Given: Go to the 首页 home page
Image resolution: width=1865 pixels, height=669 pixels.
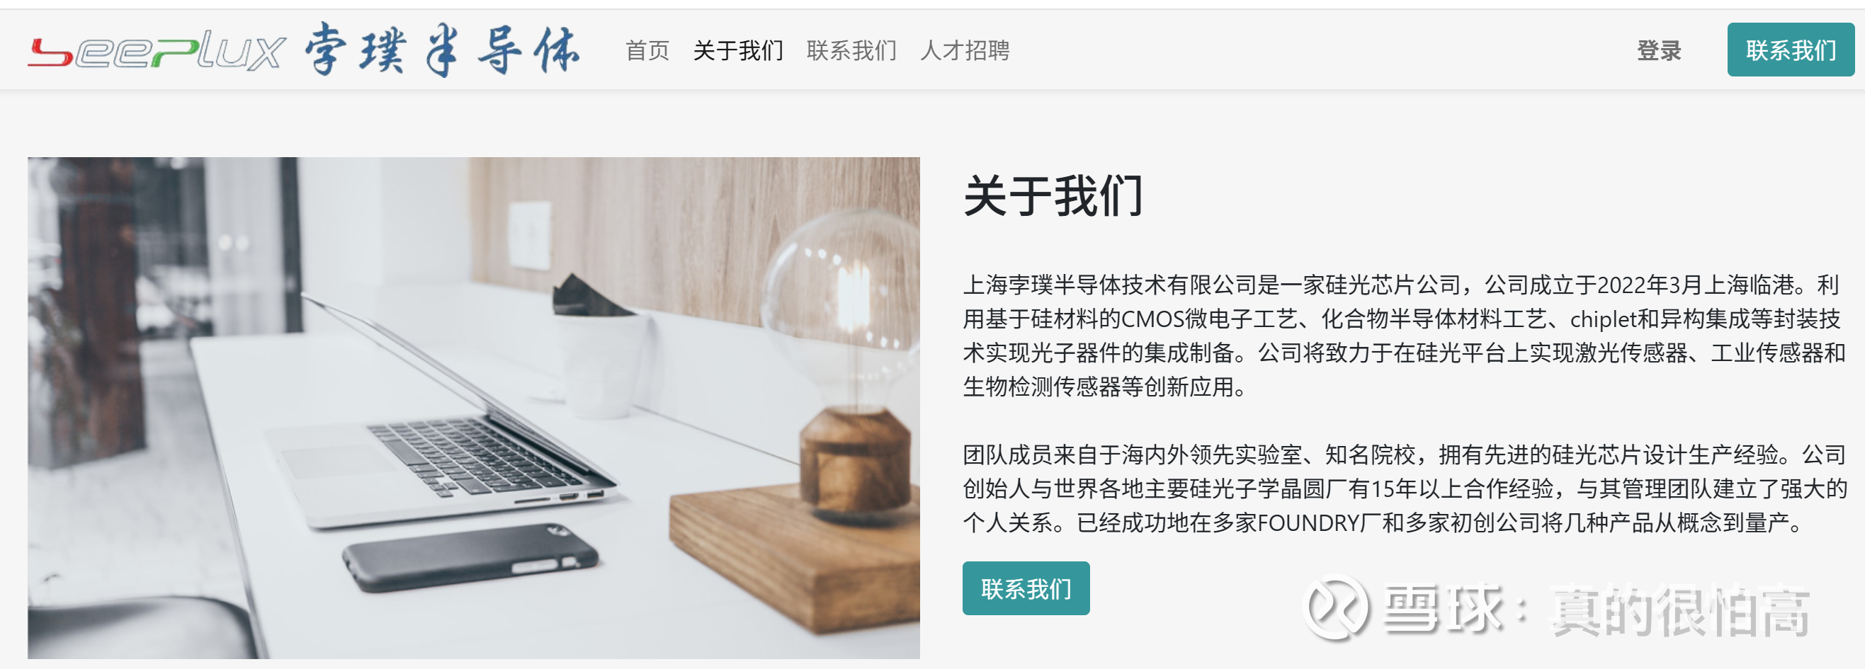Looking at the screenshot, I should point(647,51).
